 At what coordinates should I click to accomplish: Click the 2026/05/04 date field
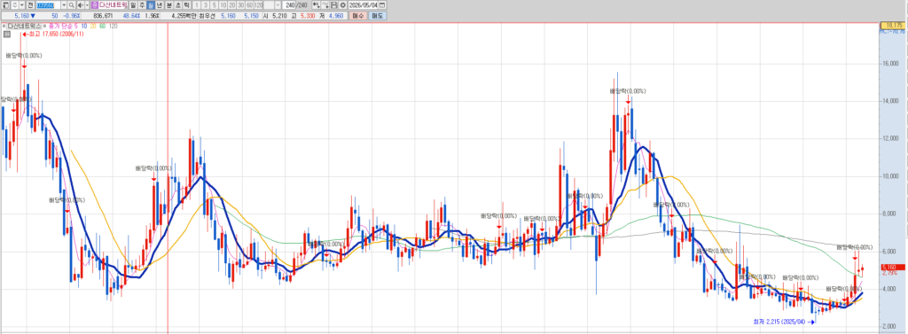point(363,5)
